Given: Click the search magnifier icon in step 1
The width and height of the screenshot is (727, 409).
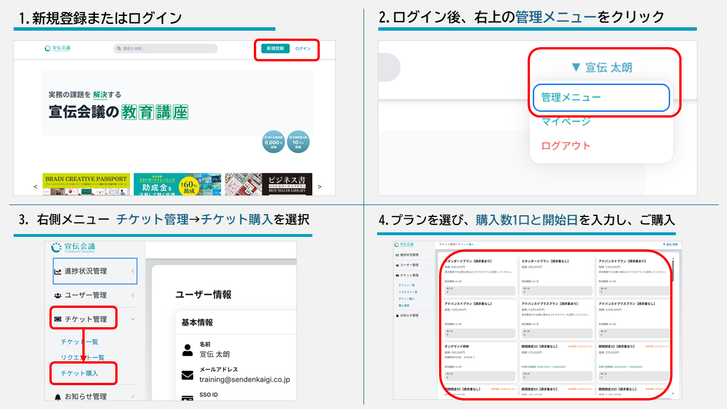Looking at the screenshot, I should [x=119, y=49].
